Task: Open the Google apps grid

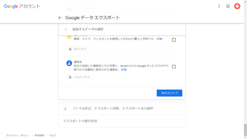Action: tap(228, 6)
